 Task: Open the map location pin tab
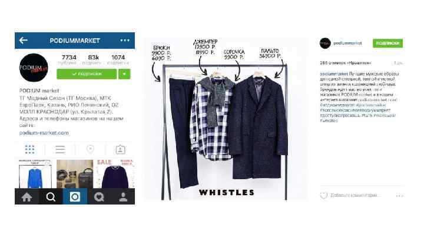point(90,149)
